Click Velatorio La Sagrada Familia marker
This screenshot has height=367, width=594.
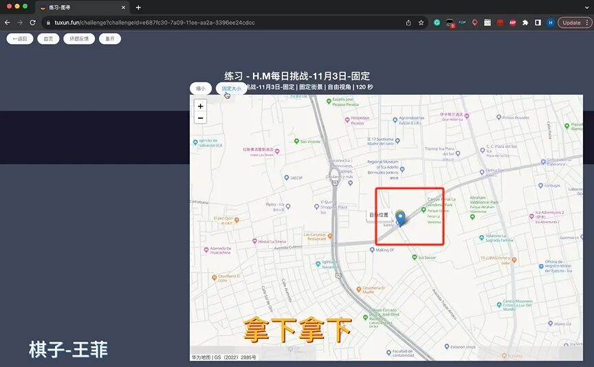click(x=481, y=238)
